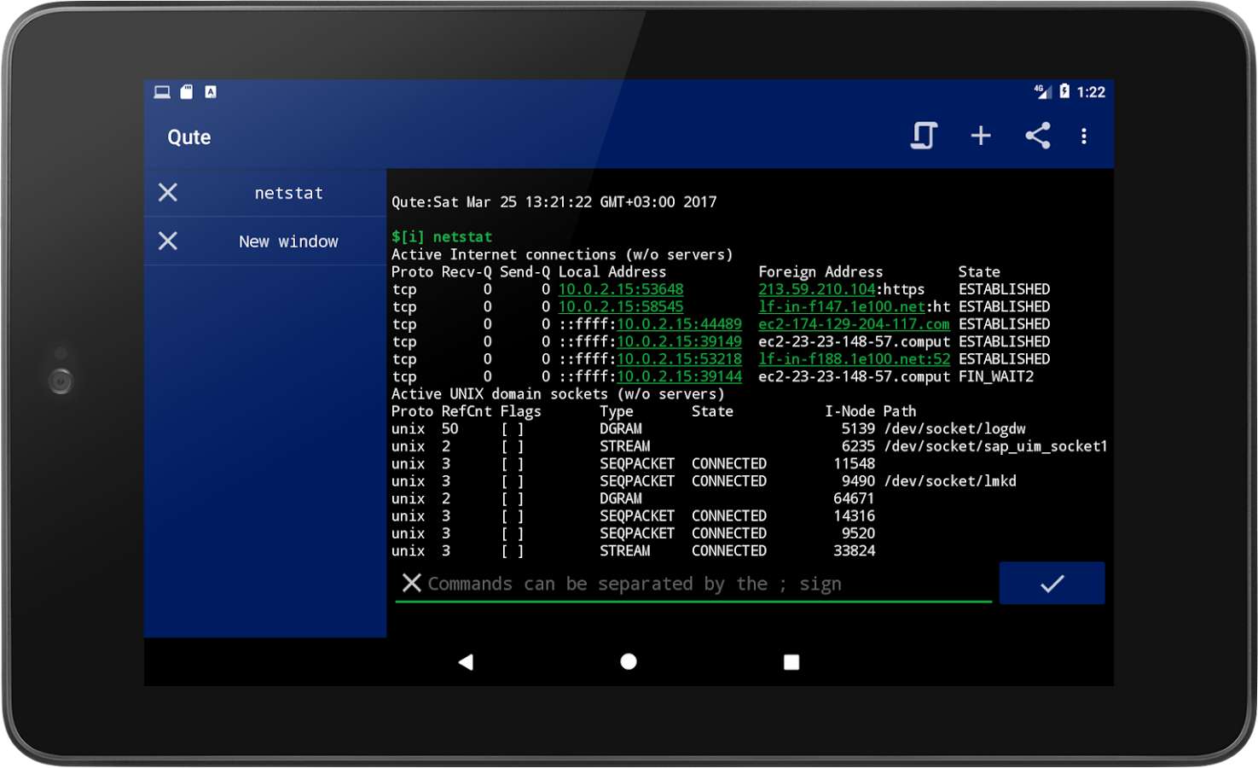
Task: Tap the battery charging icon
Action: tap(1064, 91)
